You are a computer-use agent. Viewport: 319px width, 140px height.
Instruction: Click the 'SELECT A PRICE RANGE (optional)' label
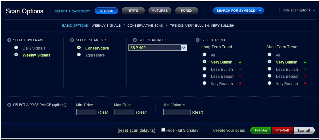point(40,105)
